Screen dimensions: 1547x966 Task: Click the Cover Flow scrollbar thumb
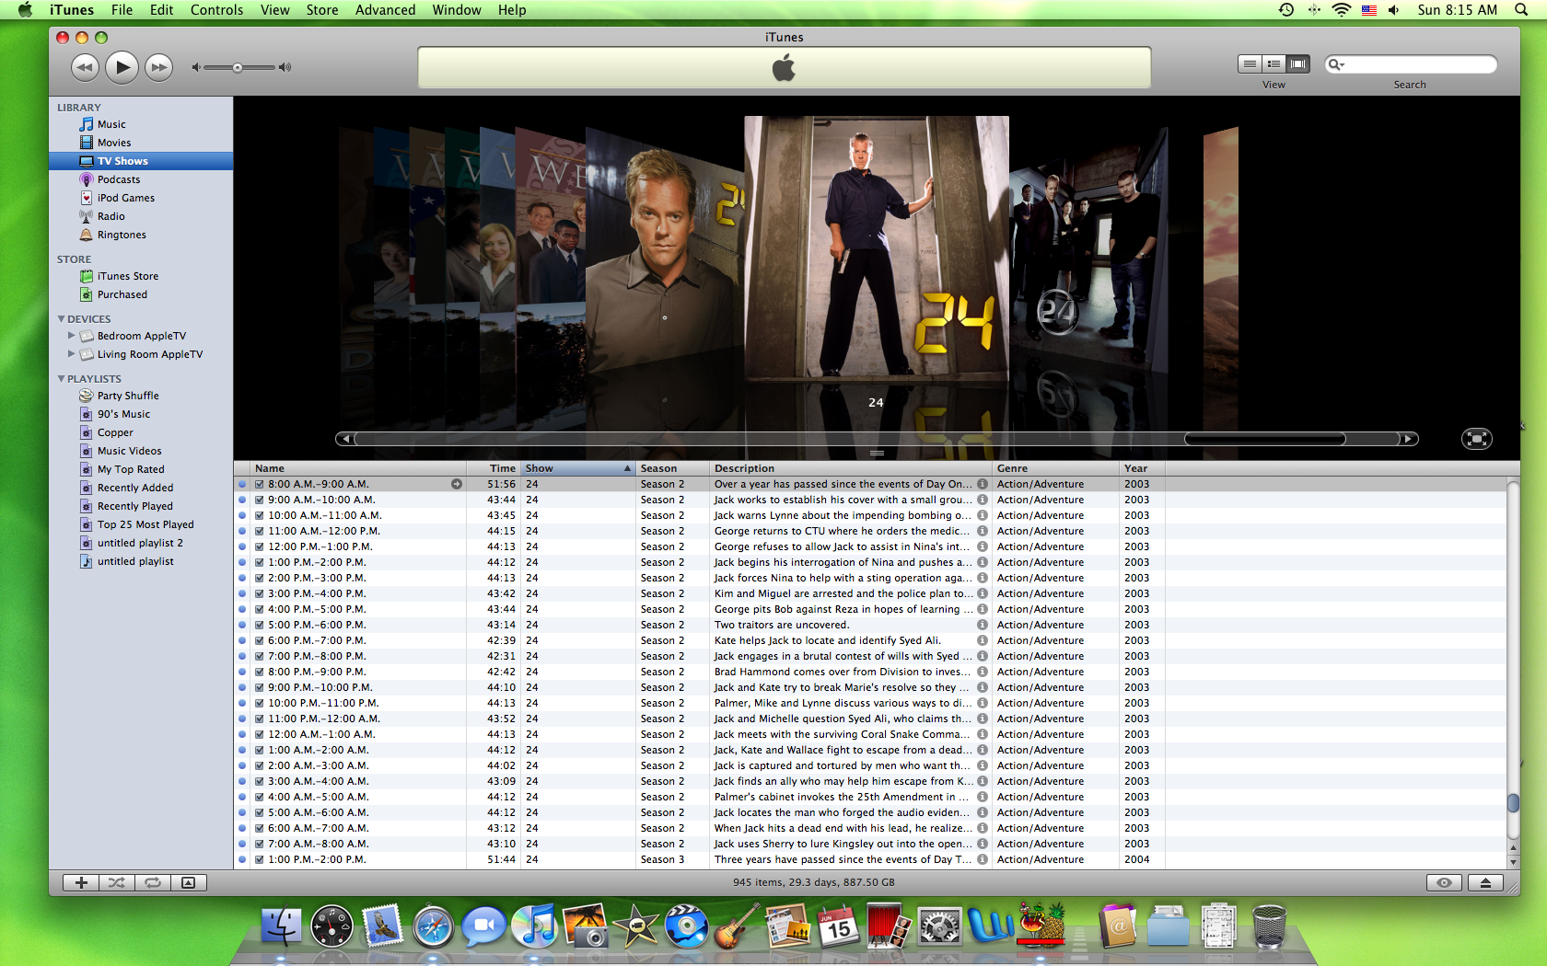1264,439
